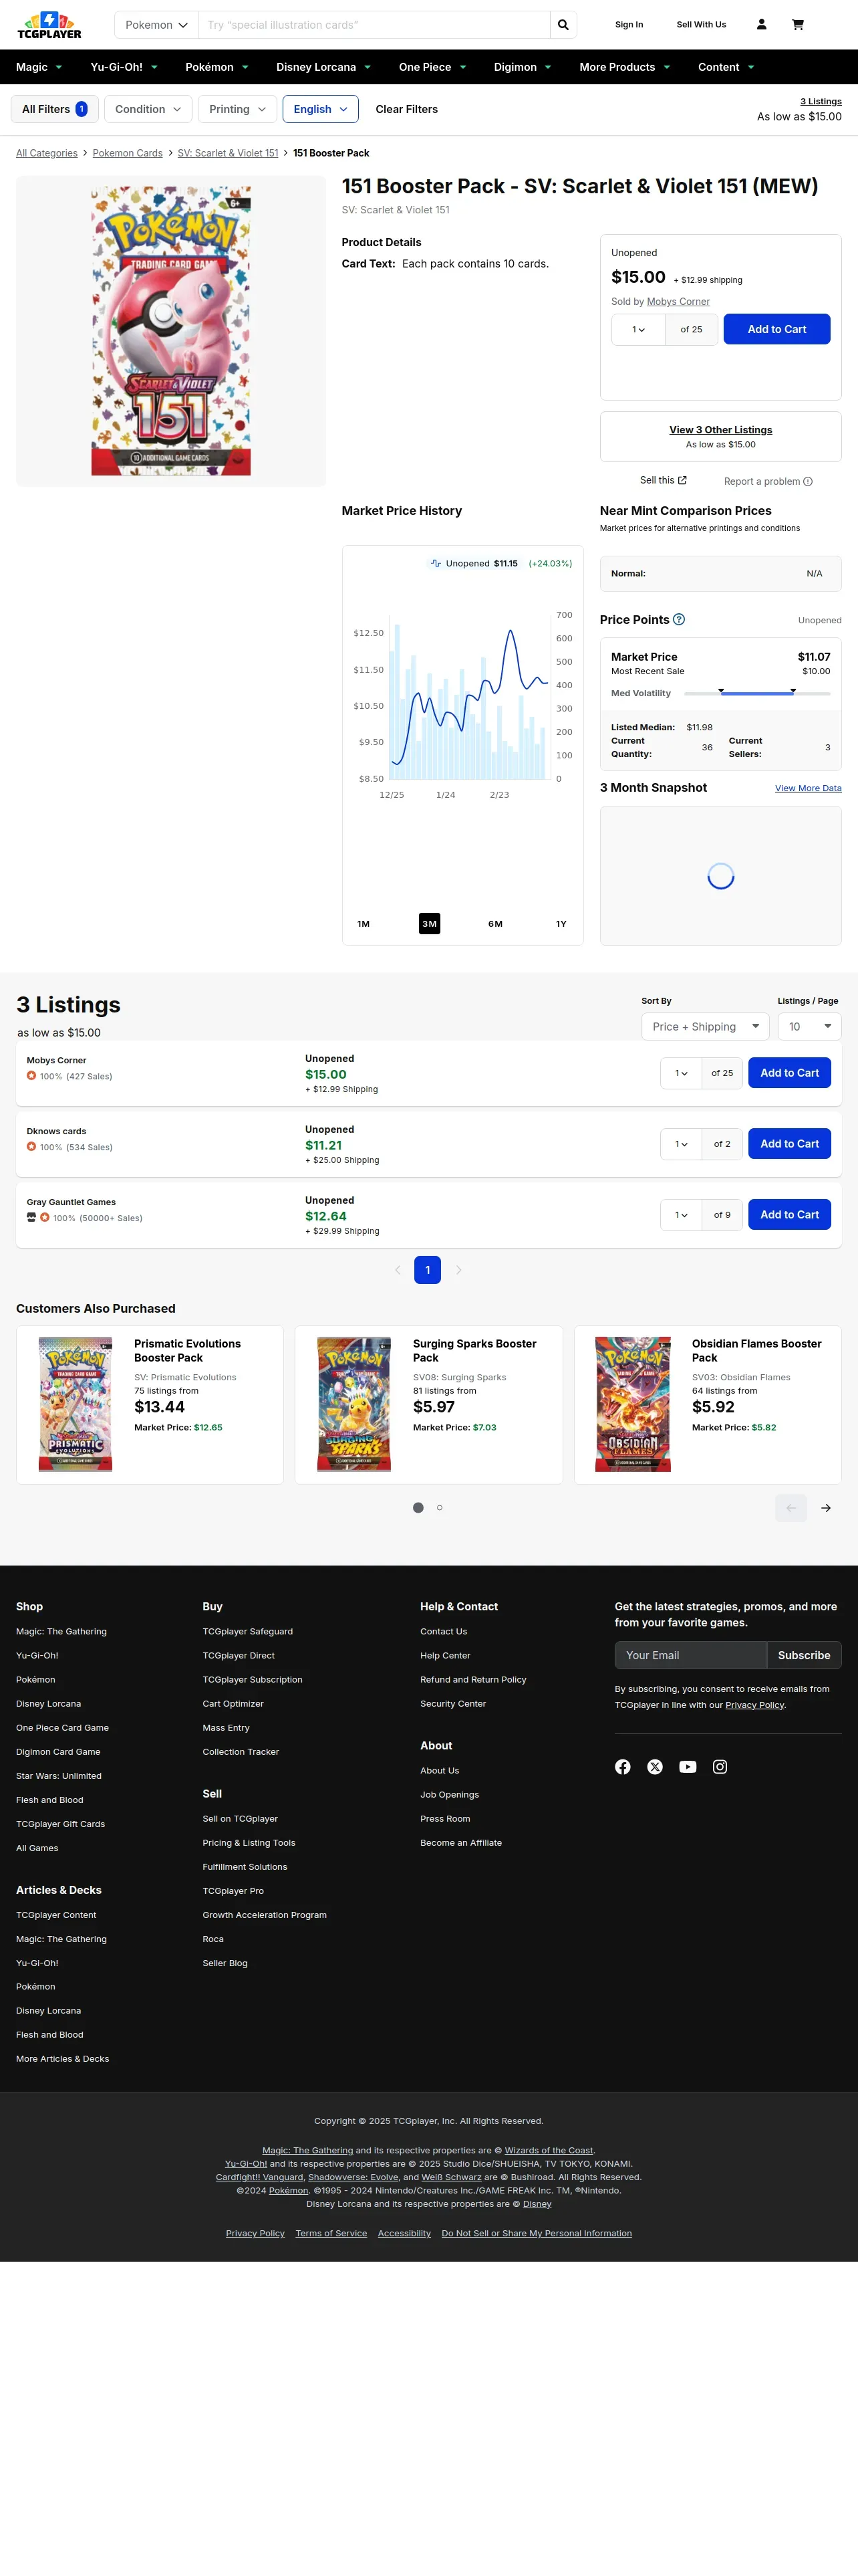Open the More Products navigation menu
Image resolution: width=858 pixels, height=2576 pixels.
pos(624,67)
